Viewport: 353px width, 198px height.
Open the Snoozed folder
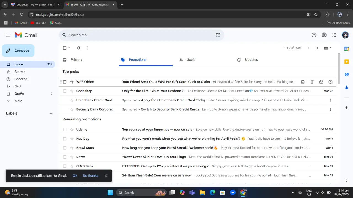pos(21,79)
